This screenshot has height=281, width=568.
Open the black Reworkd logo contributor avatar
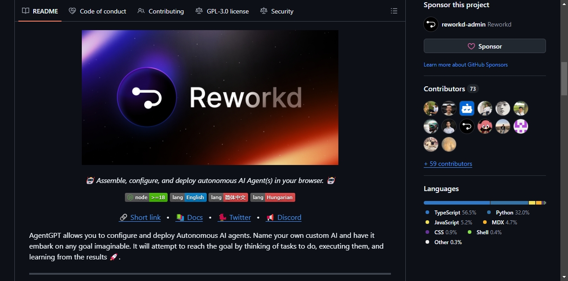[x=467, y=126]
